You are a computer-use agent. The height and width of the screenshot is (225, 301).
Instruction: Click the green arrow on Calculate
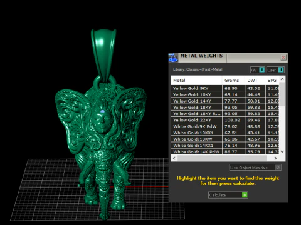(x=245, y=195)
